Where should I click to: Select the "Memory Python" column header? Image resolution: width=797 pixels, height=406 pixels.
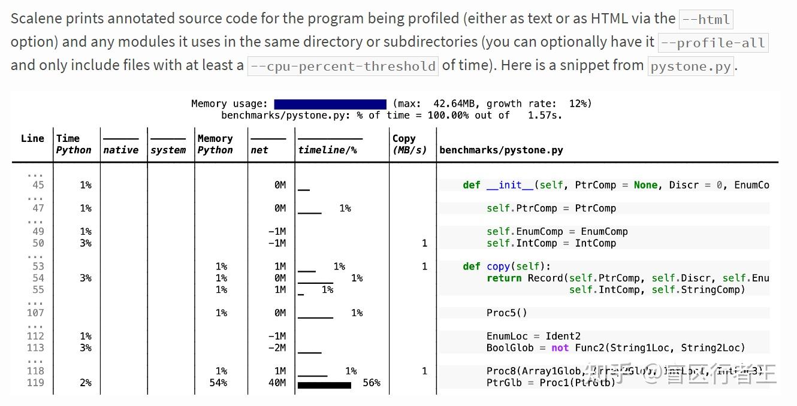tap(215, 144)
